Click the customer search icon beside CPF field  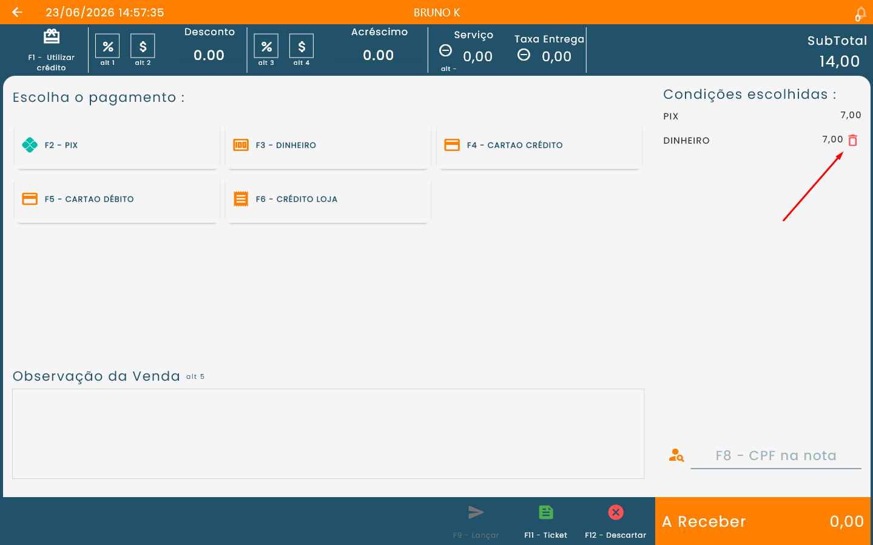pyautogui.click(x=676, y=455)
